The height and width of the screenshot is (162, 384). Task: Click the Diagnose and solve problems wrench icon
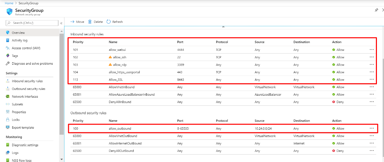7,64
